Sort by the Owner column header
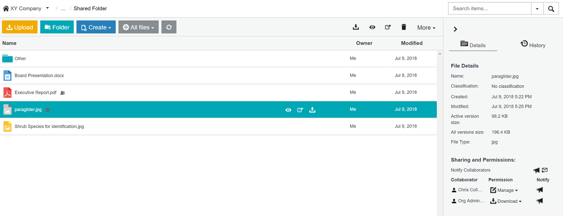This screenshot has width=563, height=216. 364,43
